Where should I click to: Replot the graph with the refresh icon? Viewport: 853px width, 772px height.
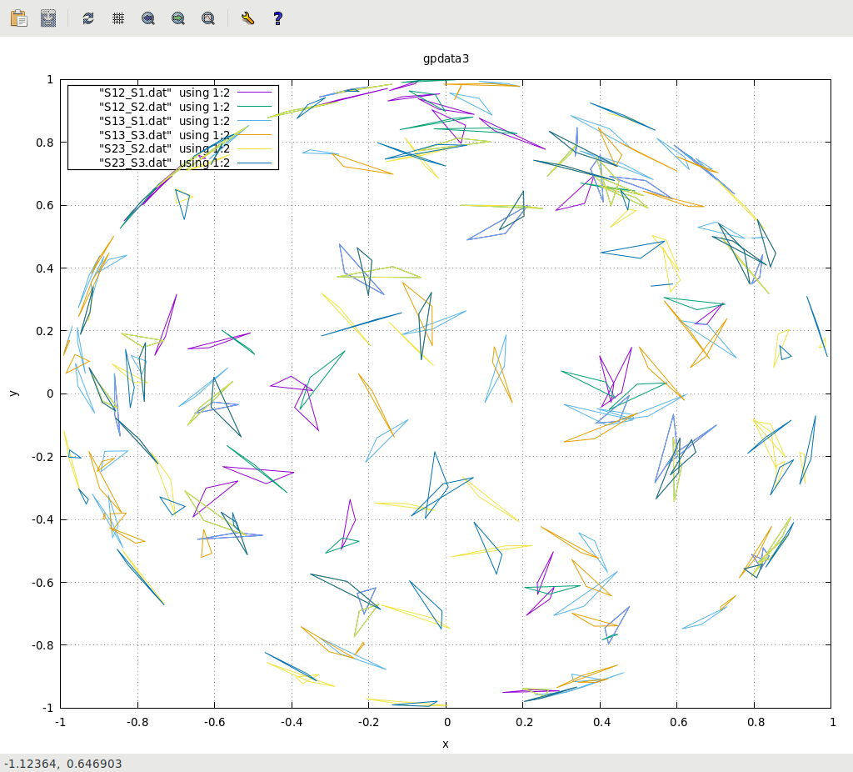[x=88, y=18]
